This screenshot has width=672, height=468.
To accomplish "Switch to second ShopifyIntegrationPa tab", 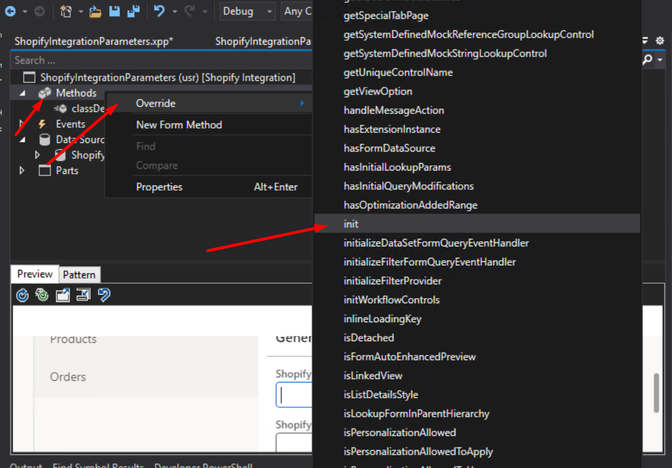I will 262,41.
